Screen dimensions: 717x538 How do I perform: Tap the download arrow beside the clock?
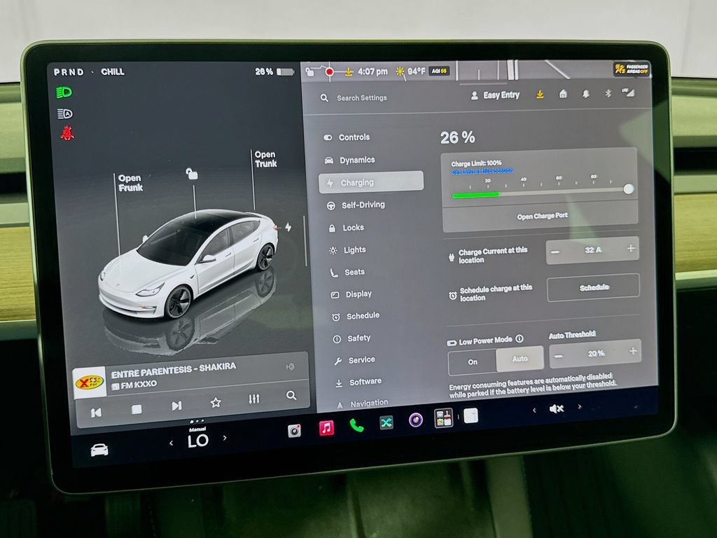tap(349, 72)
